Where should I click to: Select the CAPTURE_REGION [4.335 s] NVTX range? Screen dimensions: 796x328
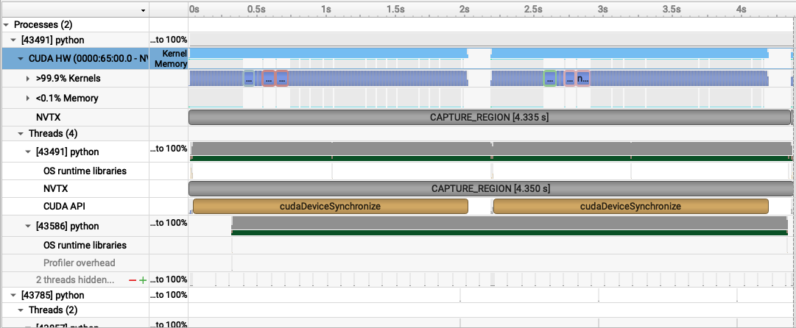point(490,117)
